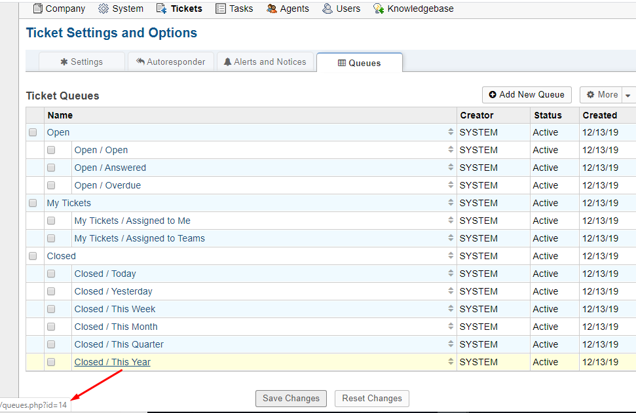Open the Closed / This Quarter link
This screenshot has height=413, width=636.
119,344
